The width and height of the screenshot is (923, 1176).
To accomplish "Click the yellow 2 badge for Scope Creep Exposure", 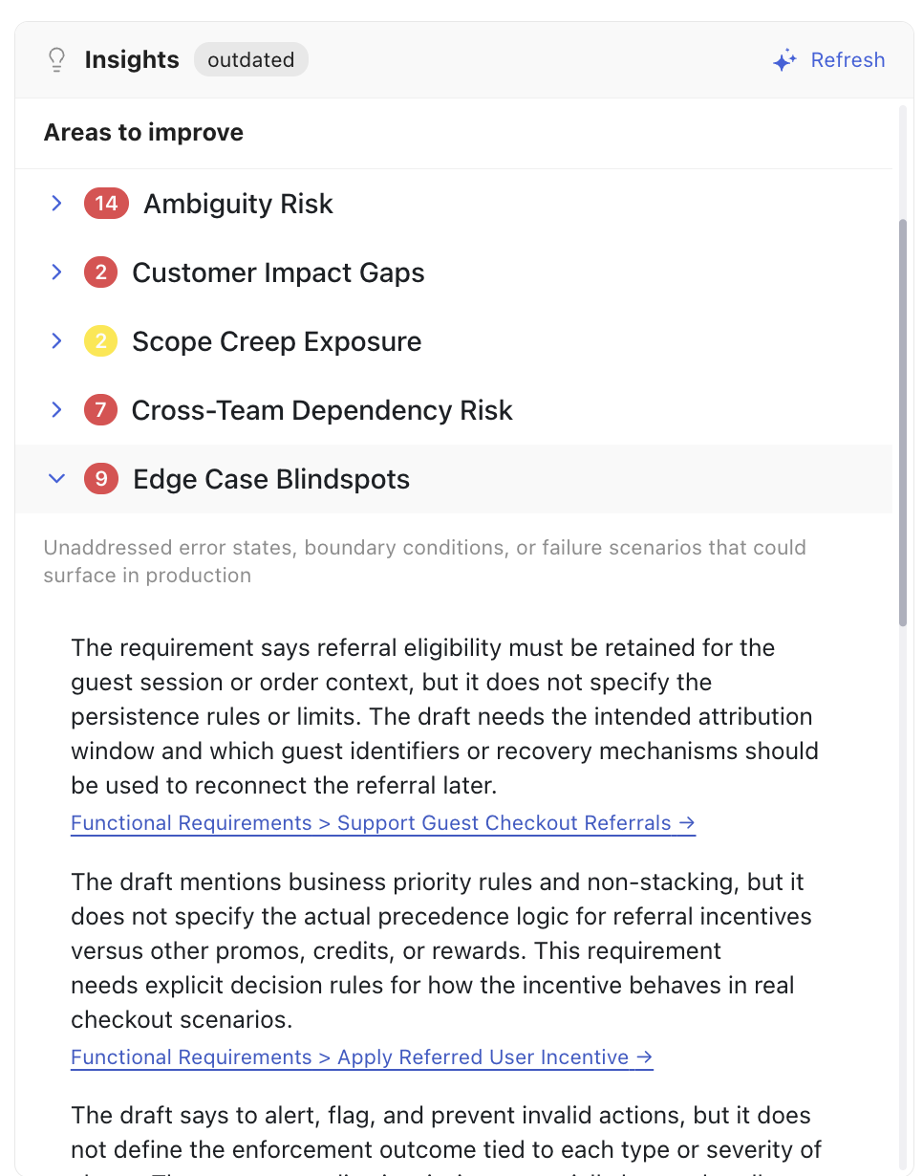I will pyautogui.click(x=100, y=341).
